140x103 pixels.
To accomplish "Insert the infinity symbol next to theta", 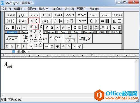I will [18, 28].
